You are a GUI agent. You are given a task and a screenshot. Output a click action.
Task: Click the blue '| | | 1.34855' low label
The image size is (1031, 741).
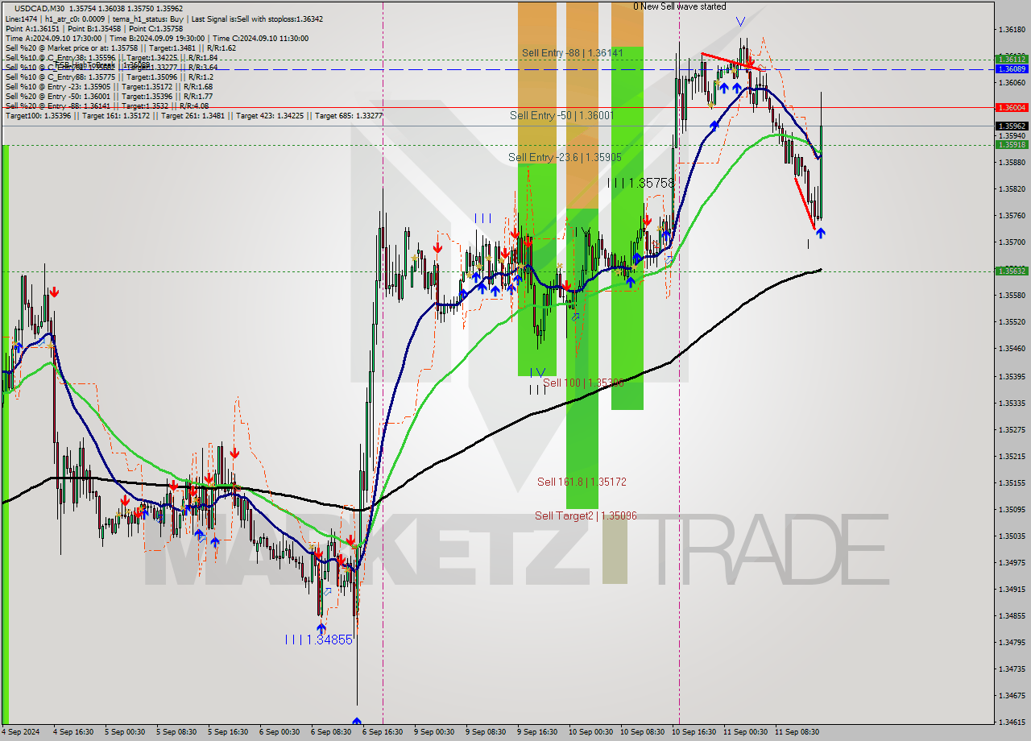tap(318, 640)
